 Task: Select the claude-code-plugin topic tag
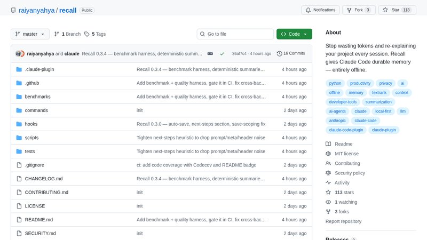[346, 130]
